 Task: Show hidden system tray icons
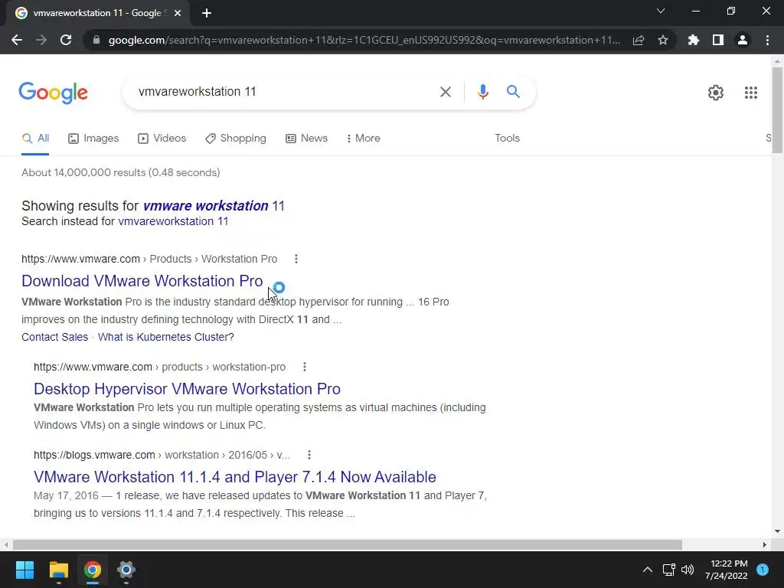[x=647, y=570]
